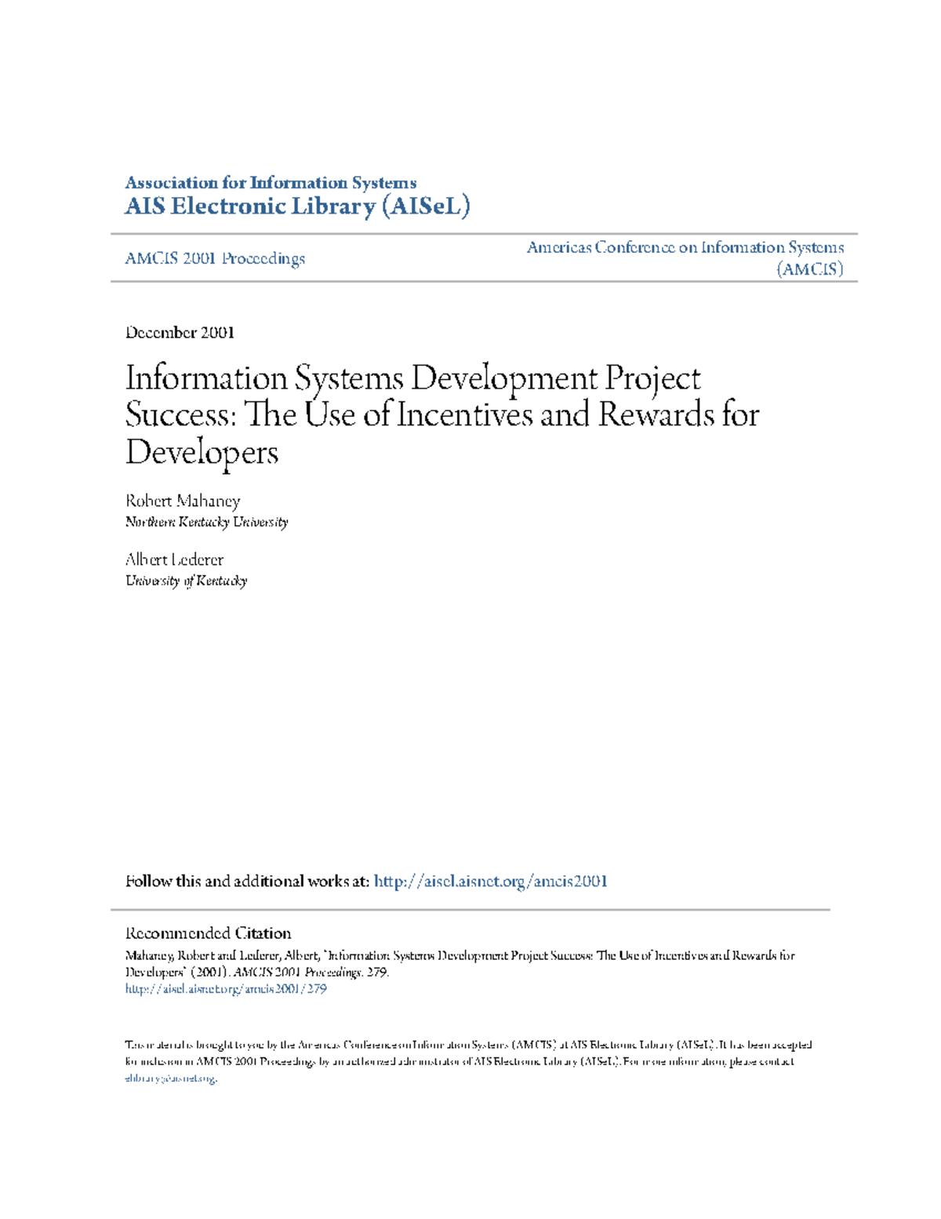Screen dimensions: 941x1219
Task: Click the 'Follow this and additional works at' label
Action: [x=247, y=881]
